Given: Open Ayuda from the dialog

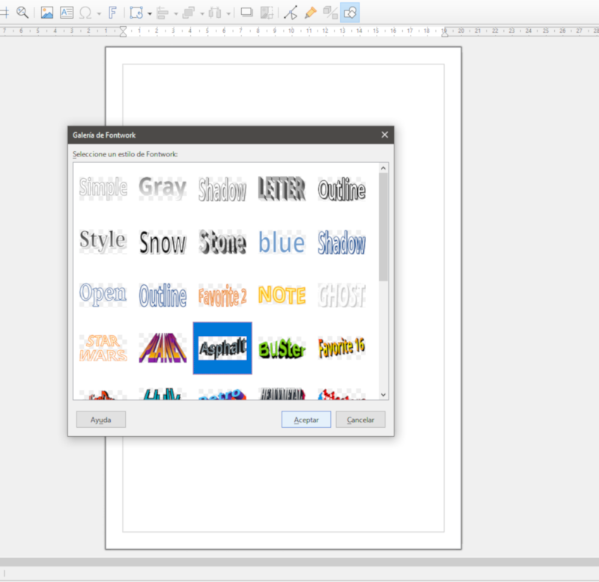Looking at the screenshot, I should point(100,420).
